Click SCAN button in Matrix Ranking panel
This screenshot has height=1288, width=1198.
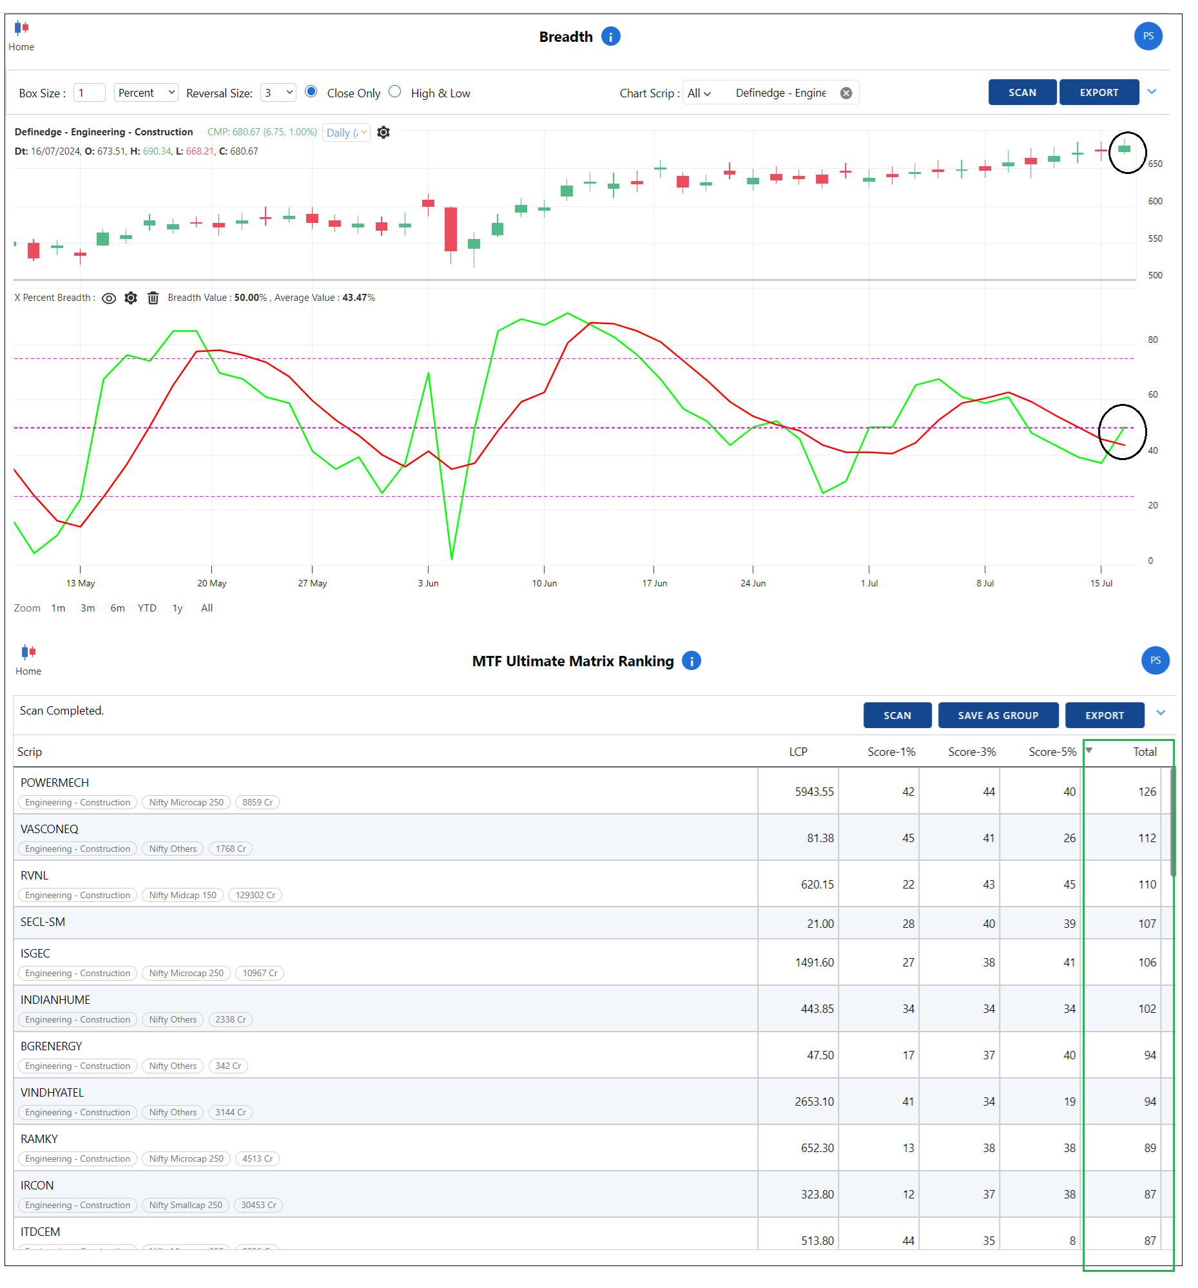(896, 715)
